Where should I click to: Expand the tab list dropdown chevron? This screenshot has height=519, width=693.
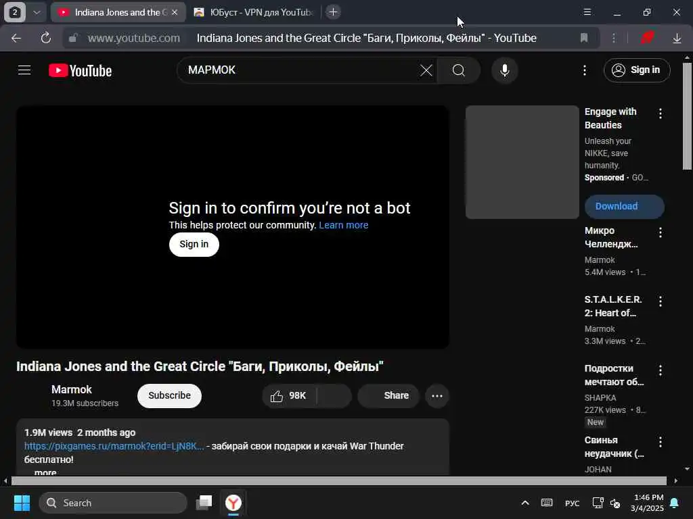[37, 12]
